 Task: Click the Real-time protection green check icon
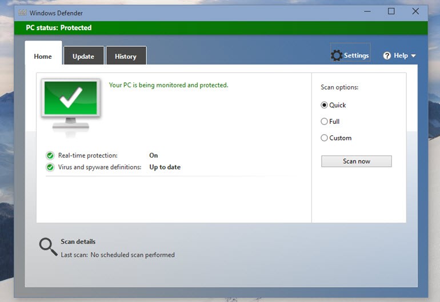tap(50, 155)
